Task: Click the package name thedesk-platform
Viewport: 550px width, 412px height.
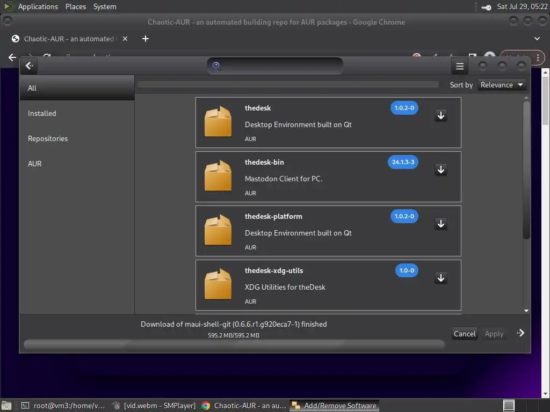Action: point(273,216)
